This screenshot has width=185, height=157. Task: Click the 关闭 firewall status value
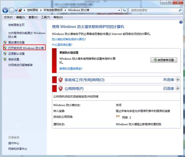pyautogui.click(x=119, y=105)
